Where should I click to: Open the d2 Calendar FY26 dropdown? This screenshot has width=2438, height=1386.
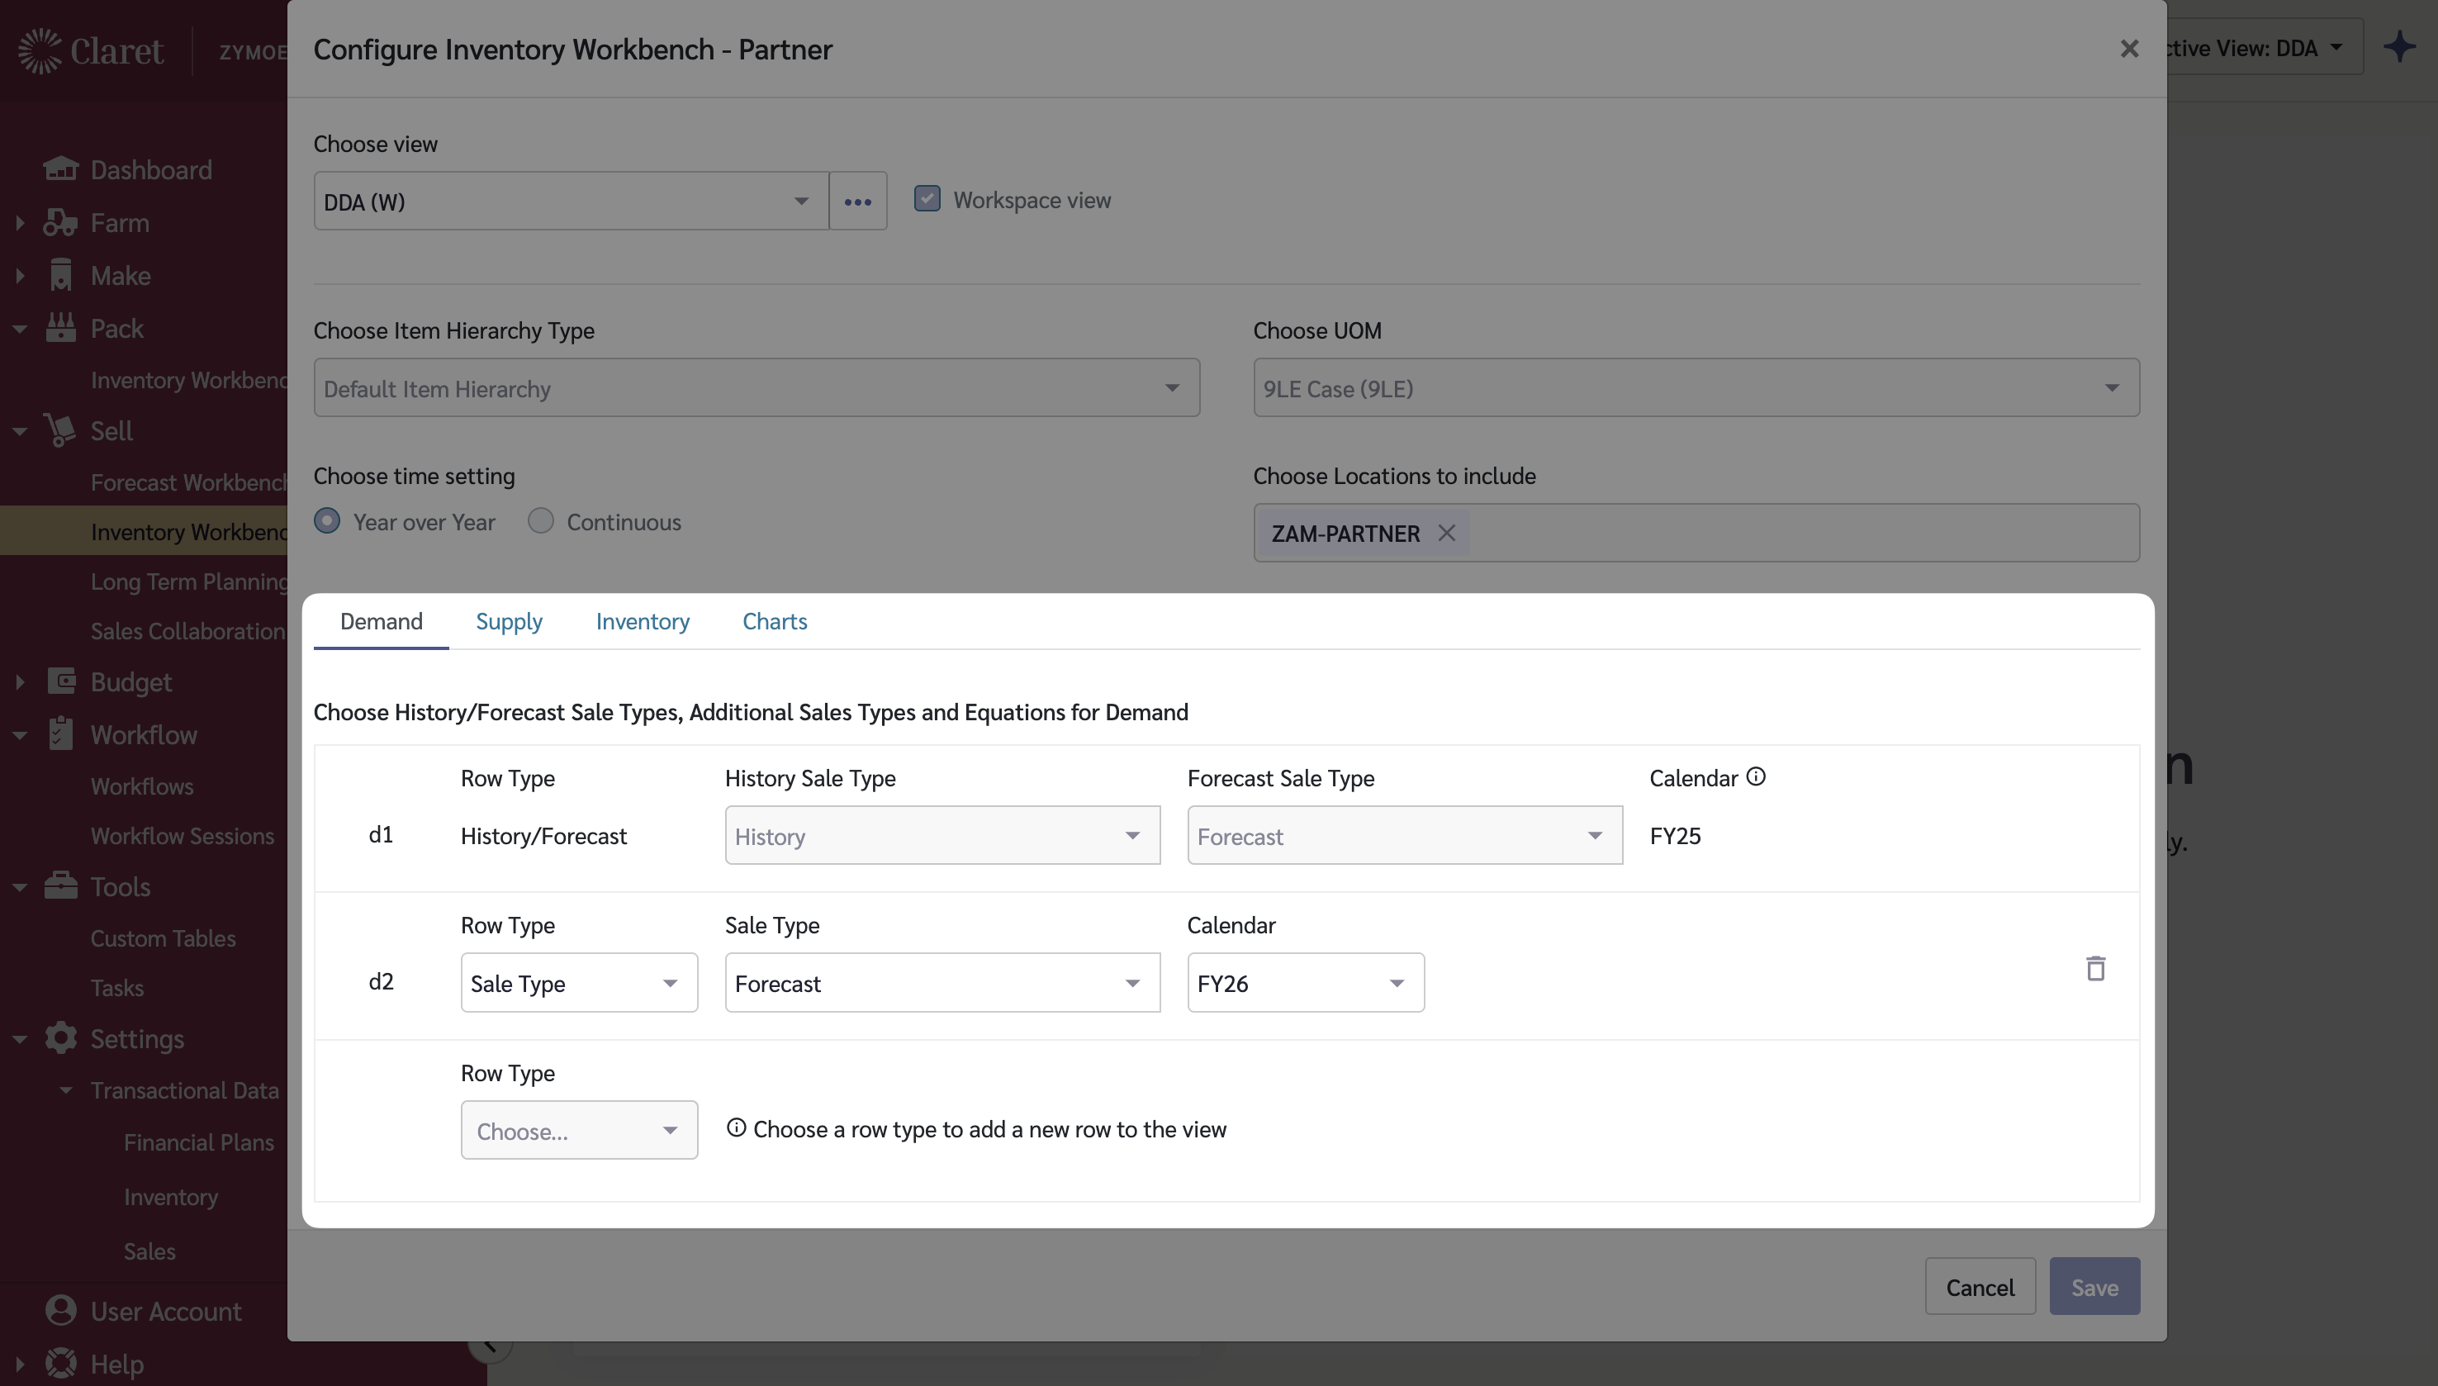coord(1305,982)
